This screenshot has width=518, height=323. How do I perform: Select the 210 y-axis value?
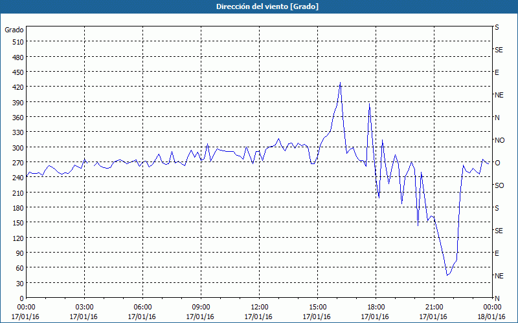(x=18, y=193)
